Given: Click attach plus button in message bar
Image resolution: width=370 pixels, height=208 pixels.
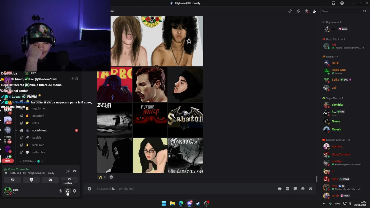Looking at the screenshot, I should pyautogui.click(x=89, y=189).
